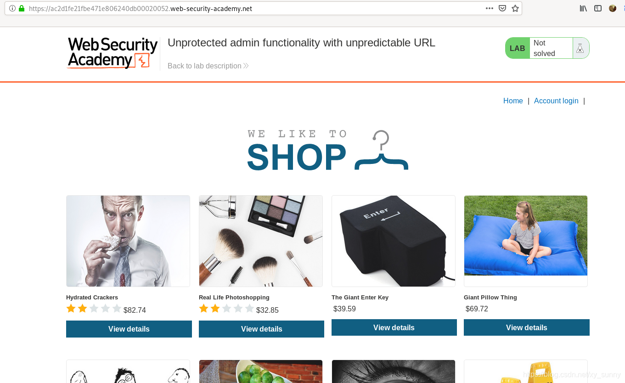Viewport: 625px width, 383px height.
Task: View details for Giant Pillow Thing
Action: coord(527,327)
